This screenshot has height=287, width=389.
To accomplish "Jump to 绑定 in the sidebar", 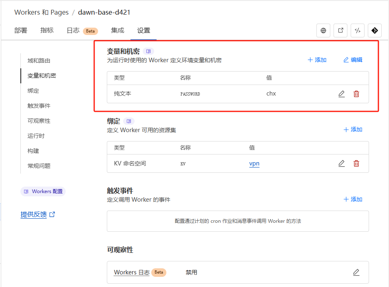I will pyautogui.click(x=33, y=91).
